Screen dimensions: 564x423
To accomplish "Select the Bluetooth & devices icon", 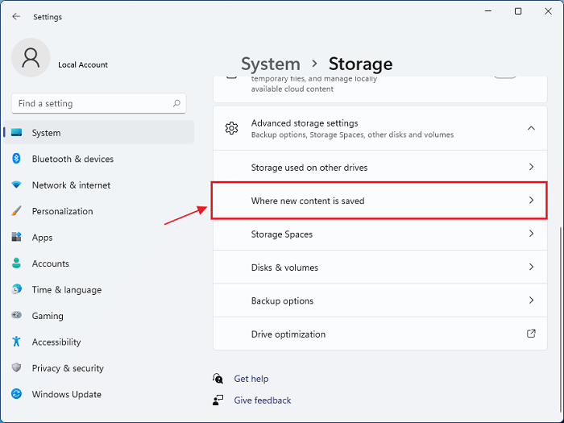I will [16, 159].
